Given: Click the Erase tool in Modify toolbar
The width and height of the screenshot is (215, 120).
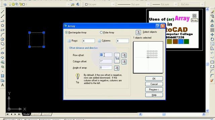Looking at the screenshot, I should point(212,12).
